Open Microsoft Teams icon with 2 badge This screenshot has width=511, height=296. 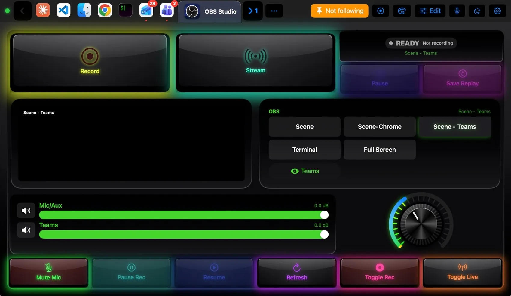(x=167, y=11)
